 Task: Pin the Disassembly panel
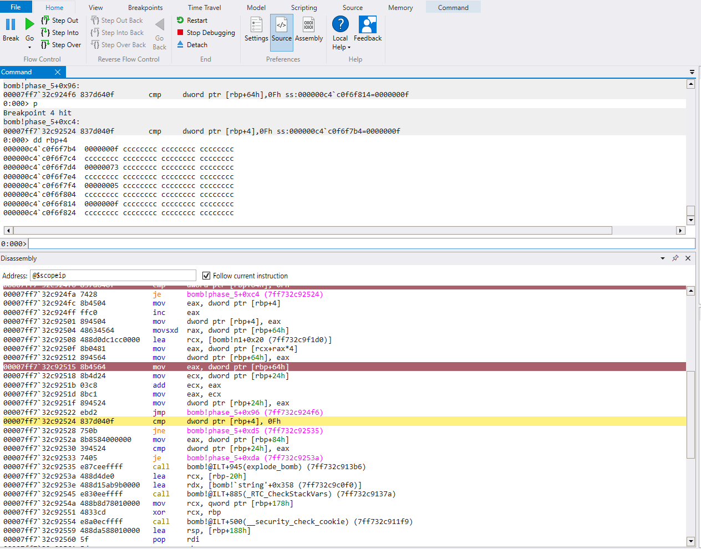[x=675, y=258]
